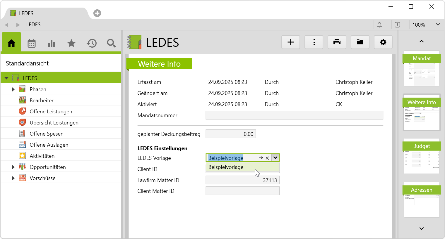Expand the Opportunitäten tree node
Viewport: 445px width, 239px height.
click(13, 167)
